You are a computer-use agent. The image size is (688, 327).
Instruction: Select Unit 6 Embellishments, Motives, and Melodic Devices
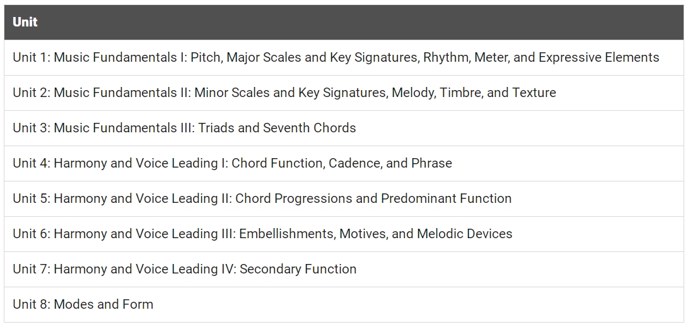tap(344, 234)
